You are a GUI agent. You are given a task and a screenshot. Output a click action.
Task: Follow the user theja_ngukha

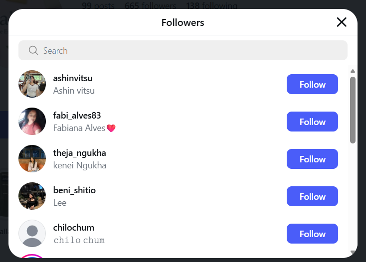pos(312,159)
